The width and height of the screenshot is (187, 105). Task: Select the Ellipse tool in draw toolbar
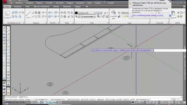8,56
